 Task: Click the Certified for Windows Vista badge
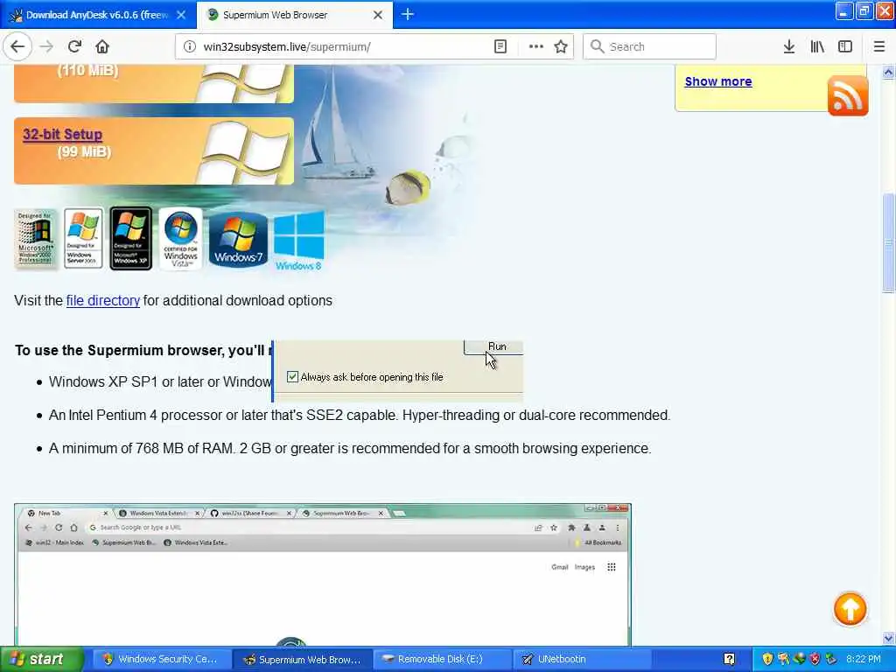[x=180, y=238]
